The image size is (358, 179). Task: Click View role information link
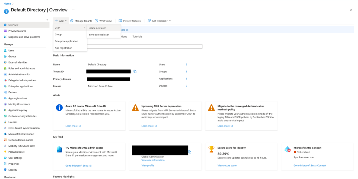tap(153, 160)
